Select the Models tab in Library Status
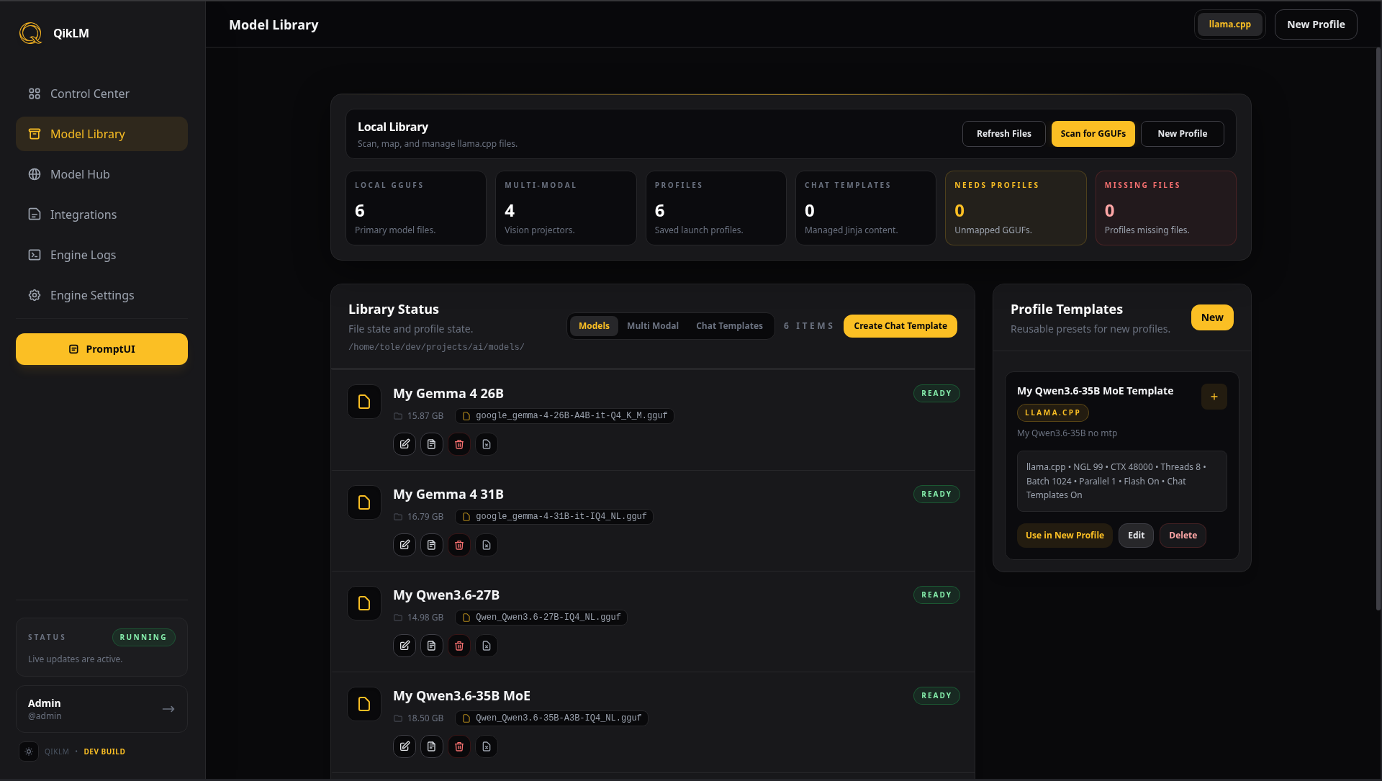The width and height of the screenshot is (1382, 781). 594,326
